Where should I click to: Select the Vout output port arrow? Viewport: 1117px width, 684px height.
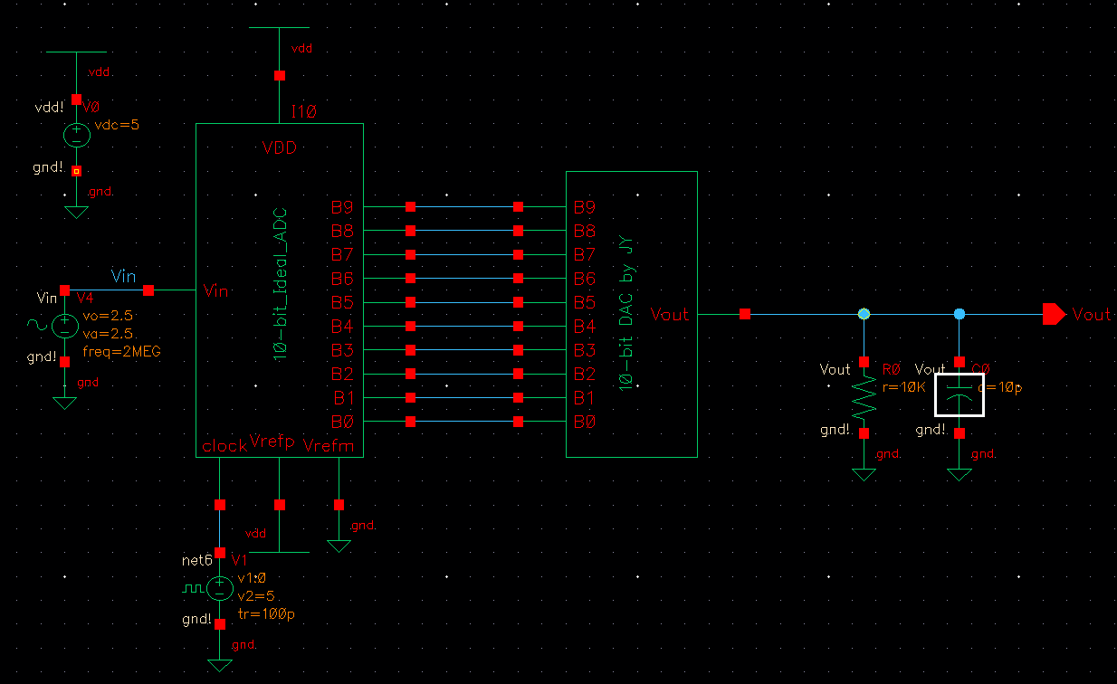[x=1053, y=314]
